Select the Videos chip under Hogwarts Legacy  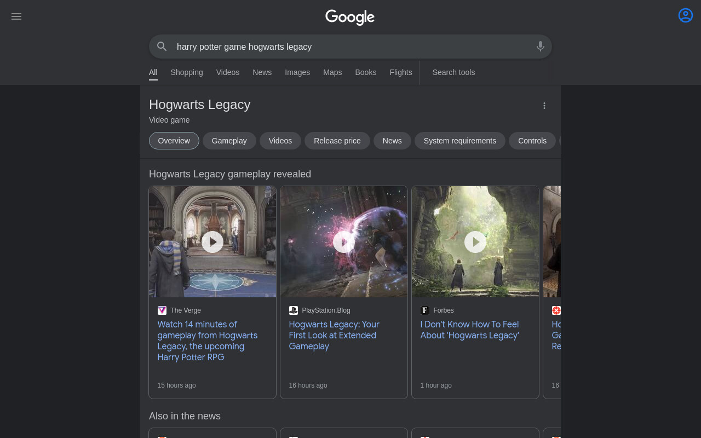click(280, 141)
